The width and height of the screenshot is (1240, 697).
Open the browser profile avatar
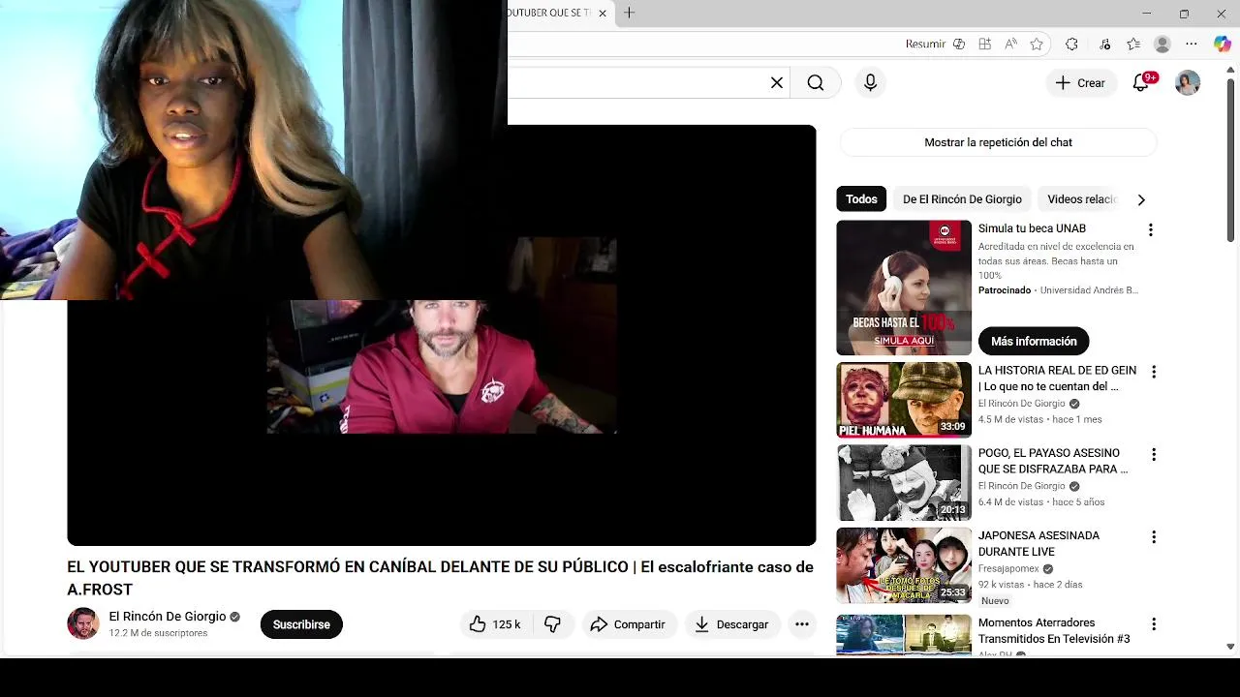[1162, 44]
